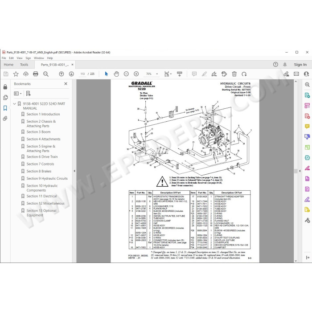The width and height of the screenshot is (312, 312).
Task: Select the highlight text pen
Action: (204, 74)
